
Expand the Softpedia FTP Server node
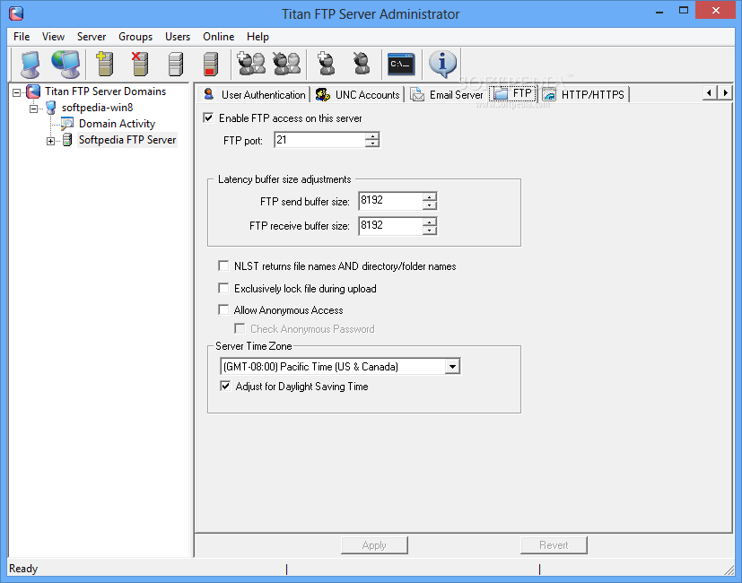pos(50,141)
